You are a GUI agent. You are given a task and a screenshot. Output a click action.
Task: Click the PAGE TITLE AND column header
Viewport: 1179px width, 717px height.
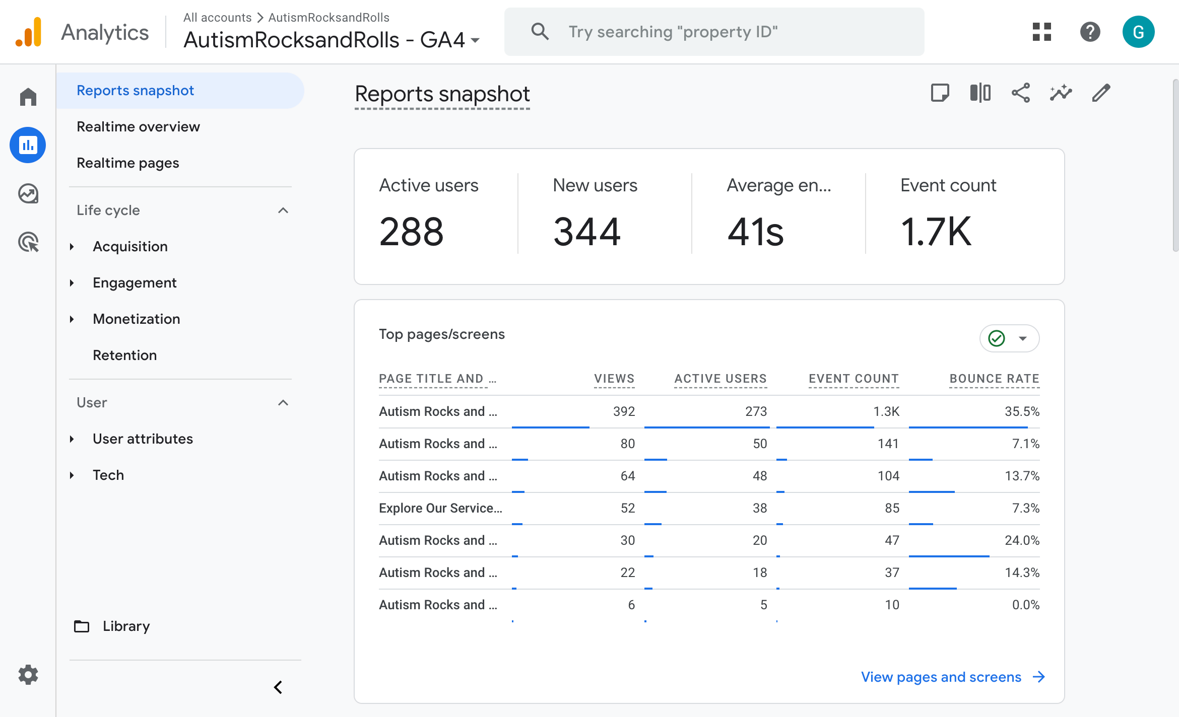click(437, 379)
